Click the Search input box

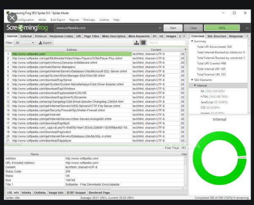(167, 43)
